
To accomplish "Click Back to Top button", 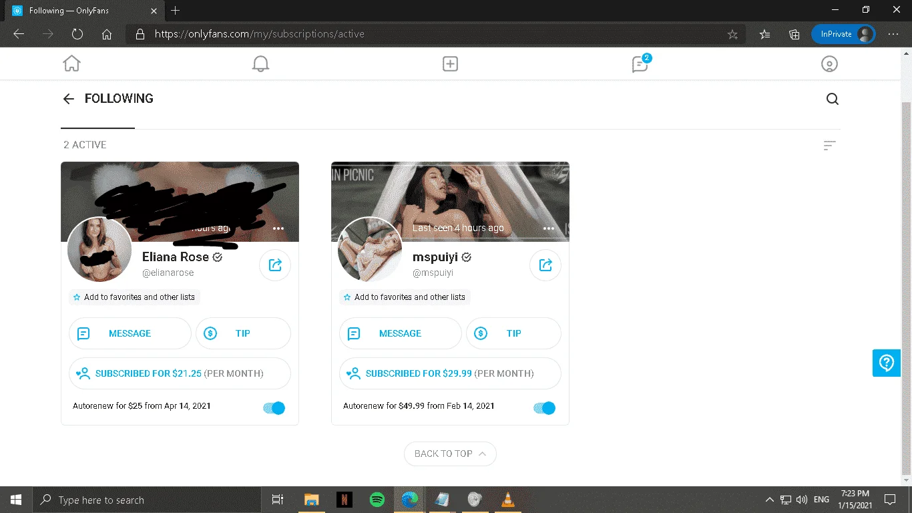I will click(x=450, y=454).
